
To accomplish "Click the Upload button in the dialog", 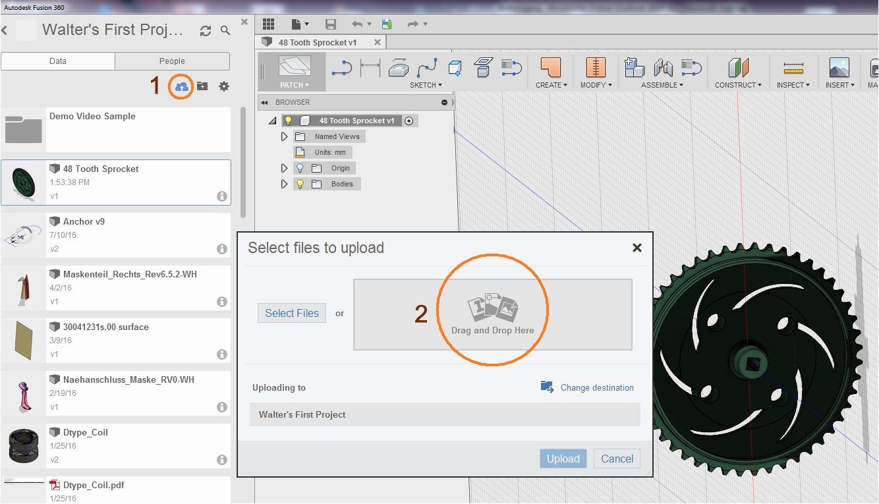I will (x=563, y=459).
